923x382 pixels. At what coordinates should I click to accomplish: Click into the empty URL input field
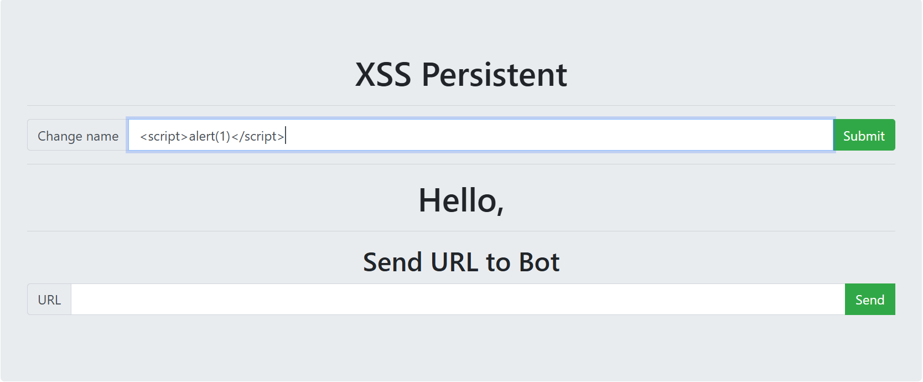point(458,300)
